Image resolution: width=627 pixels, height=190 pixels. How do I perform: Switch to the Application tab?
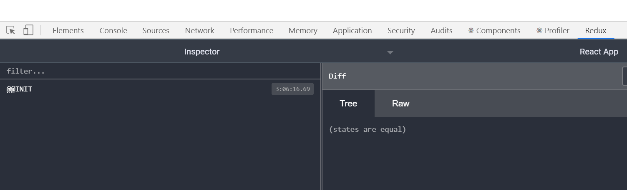(x=352, y=31)
